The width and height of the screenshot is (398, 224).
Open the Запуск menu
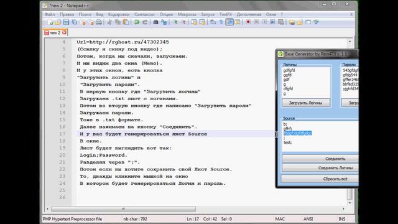[x=208, y=14]
